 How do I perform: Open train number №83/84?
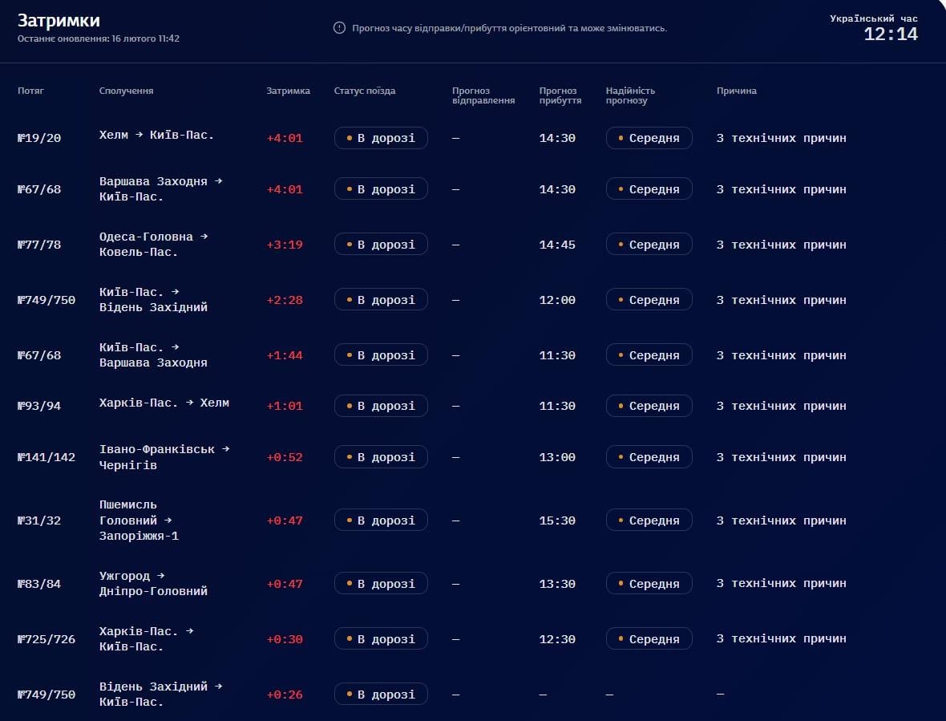click(39, 584)
